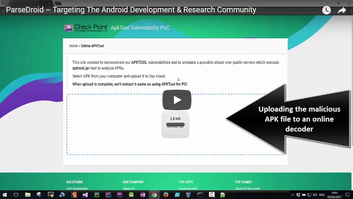This screenshot has height=199, width=353.
Task: Open the Windows Start menu
Action: click(x=4, y=195)
